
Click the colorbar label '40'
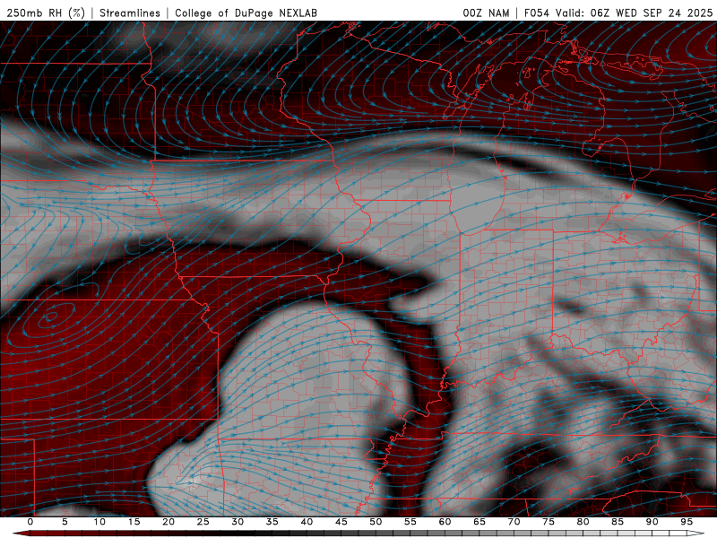(x=307, y=522)
